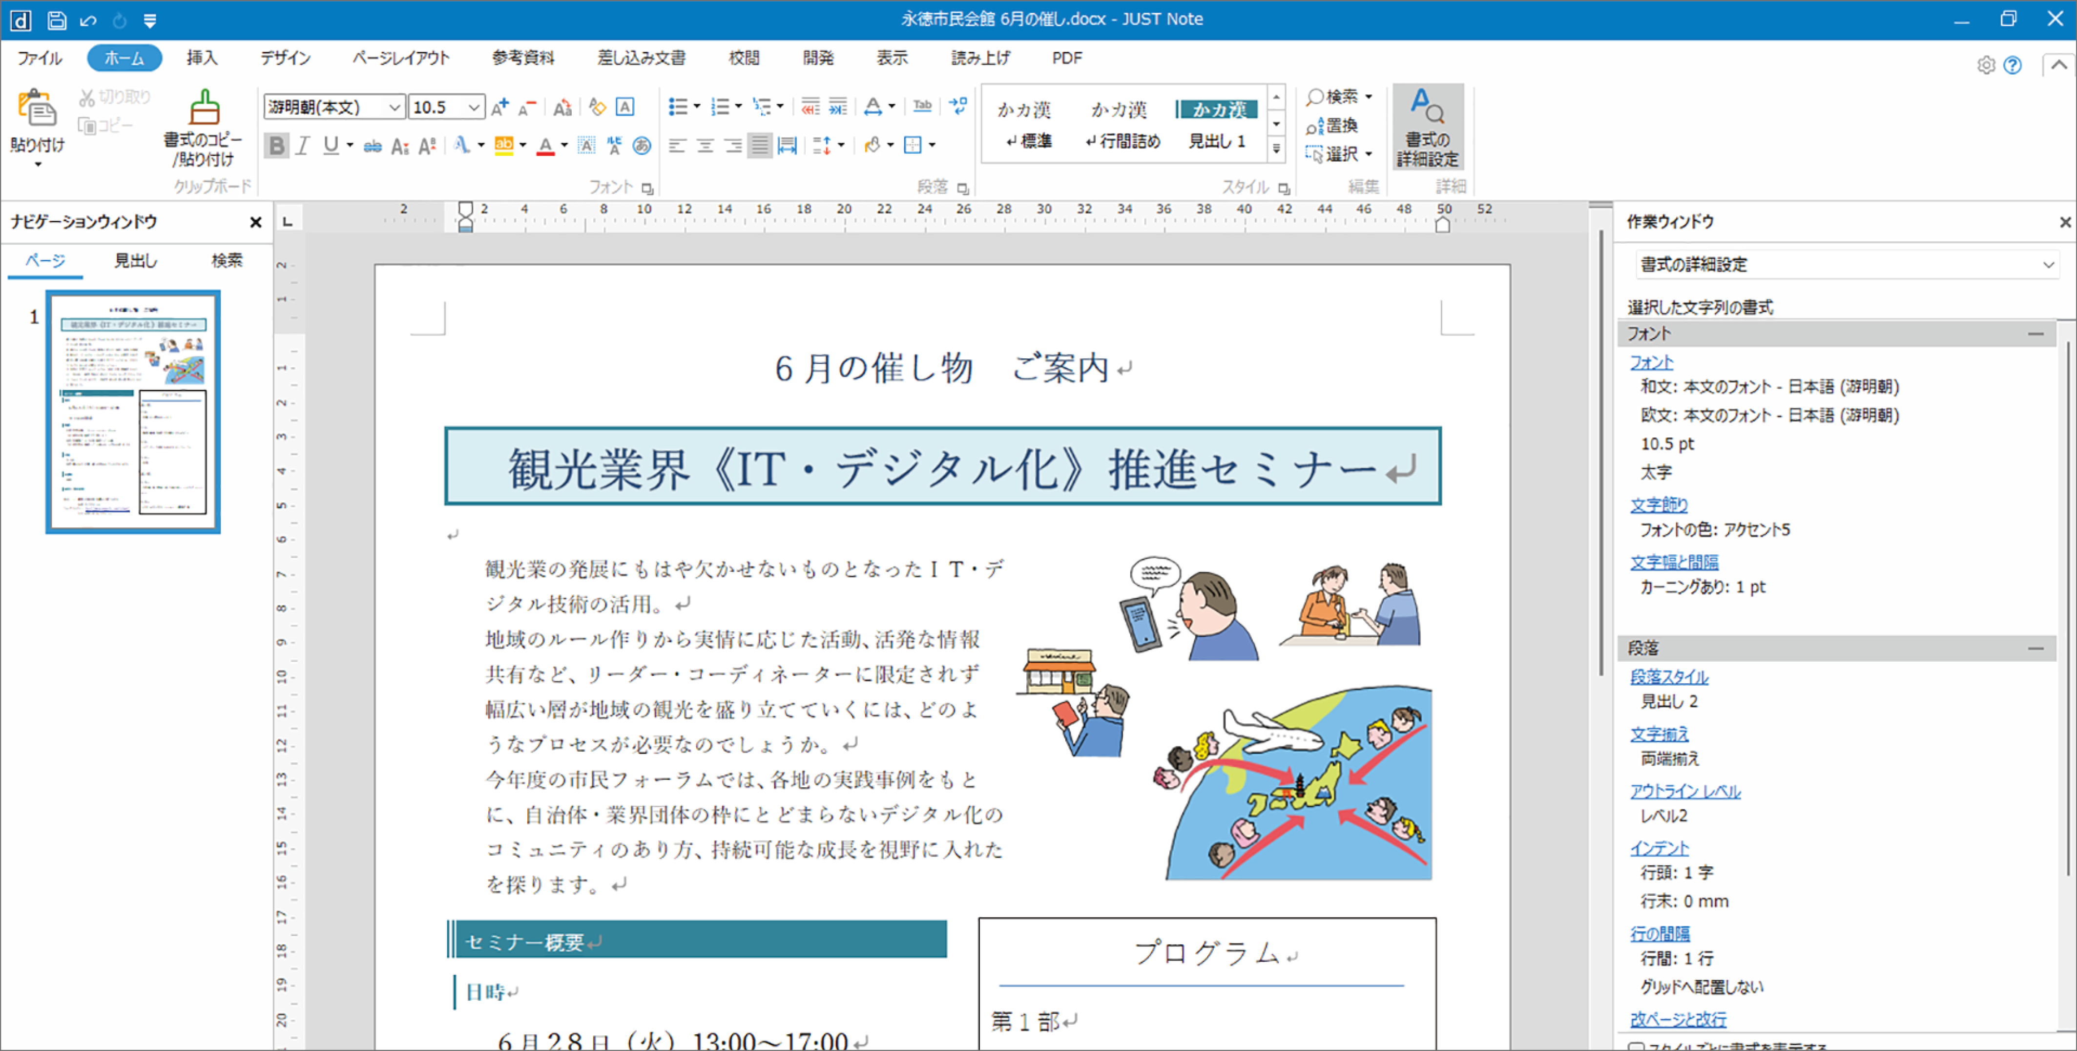
Task: Click the 段落スタイル link
Action: point(1668,677)
